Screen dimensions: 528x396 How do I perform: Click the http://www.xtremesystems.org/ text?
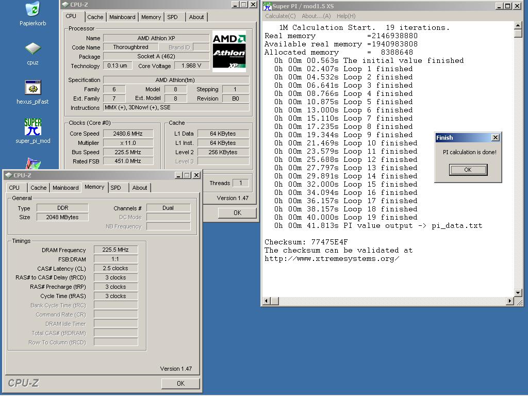[332, 259]
